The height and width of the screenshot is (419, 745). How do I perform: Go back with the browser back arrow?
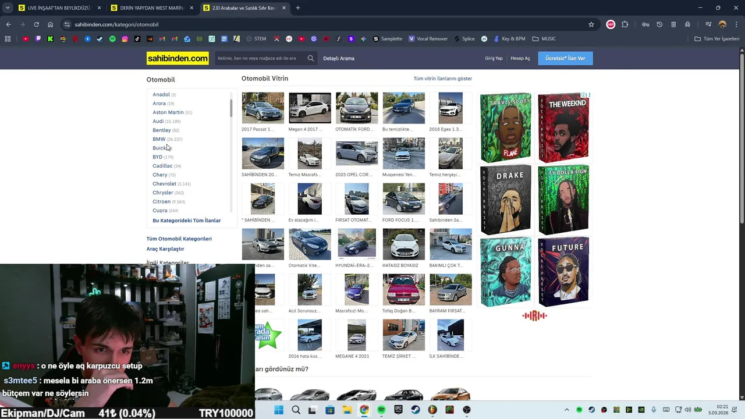coord(8,24)
